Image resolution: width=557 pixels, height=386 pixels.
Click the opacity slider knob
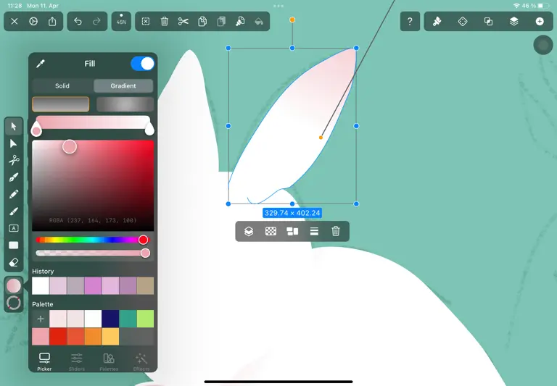(145, 253)
